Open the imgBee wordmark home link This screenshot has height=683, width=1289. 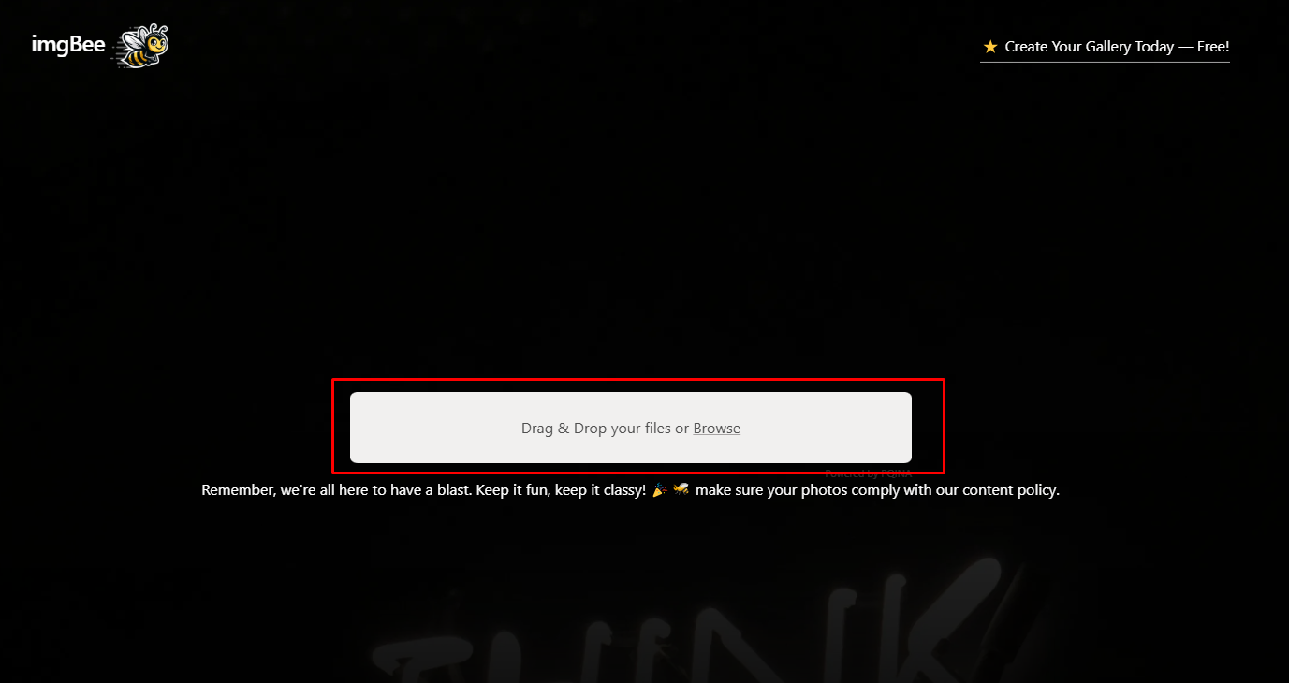[x=67, y=44]
